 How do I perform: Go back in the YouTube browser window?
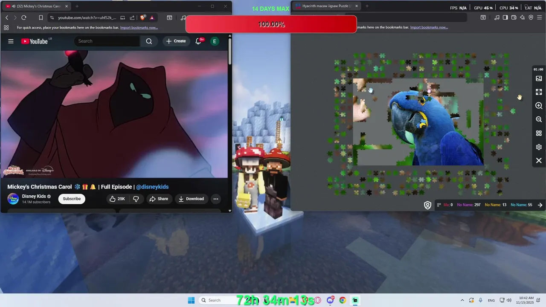click(x=7, y=17)
